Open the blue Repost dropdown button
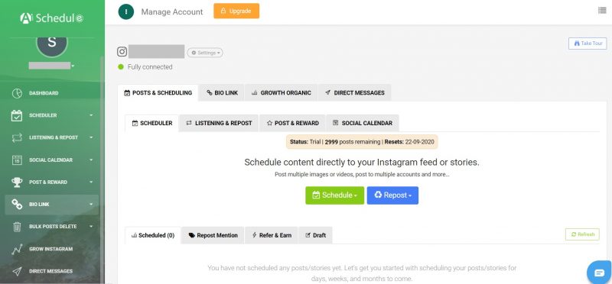The width and height of the screenshot is (612, 284). [392, 195]
